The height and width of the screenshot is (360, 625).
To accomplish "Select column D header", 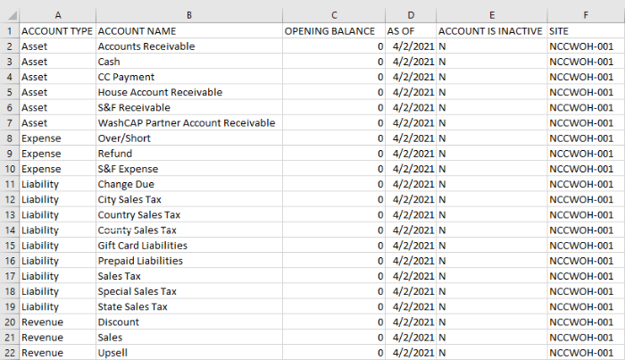I will [411, 13].
